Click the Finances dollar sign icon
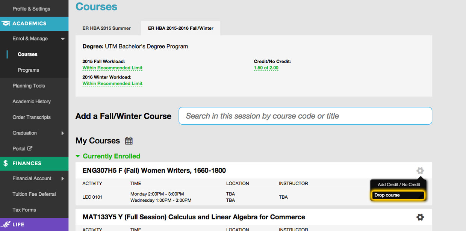This screenshot has width=466, height=231. coord(6,163)
